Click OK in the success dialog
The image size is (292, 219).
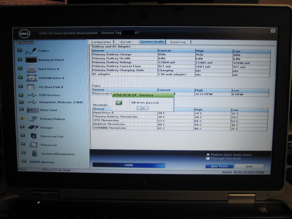click(143, 108)
